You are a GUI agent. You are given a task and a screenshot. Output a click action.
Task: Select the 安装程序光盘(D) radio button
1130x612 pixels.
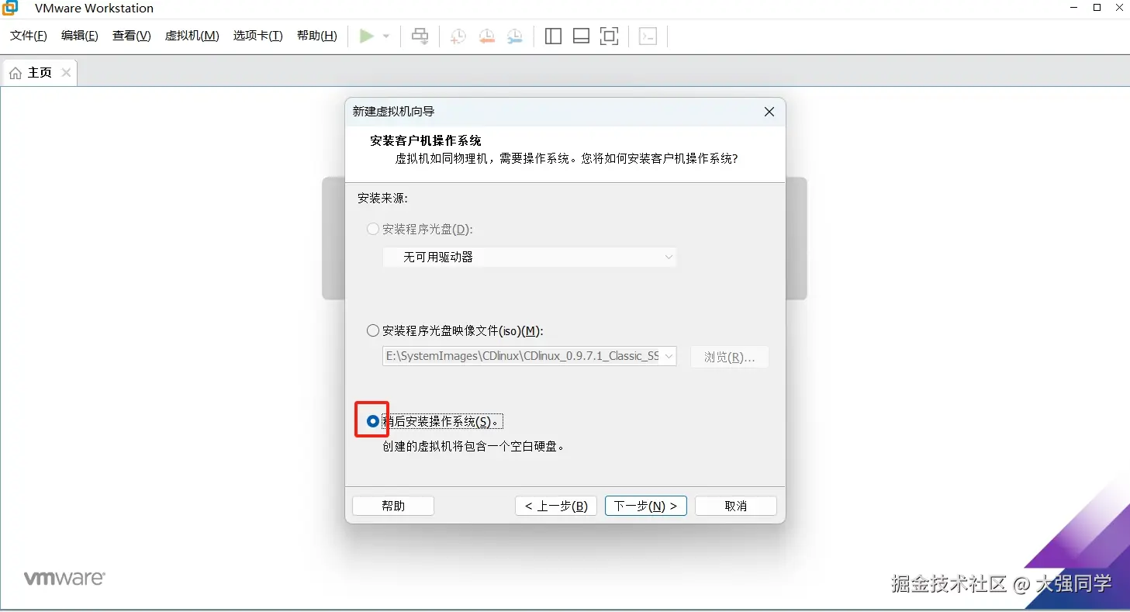pos(373,229)
